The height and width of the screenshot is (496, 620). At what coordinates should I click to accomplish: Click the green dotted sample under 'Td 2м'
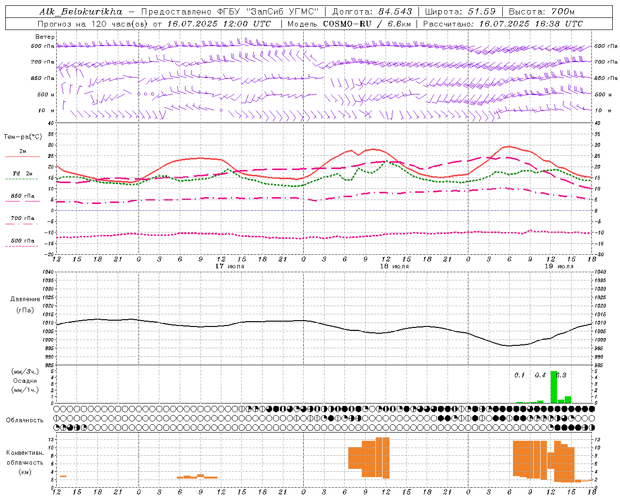click(21, 179)
